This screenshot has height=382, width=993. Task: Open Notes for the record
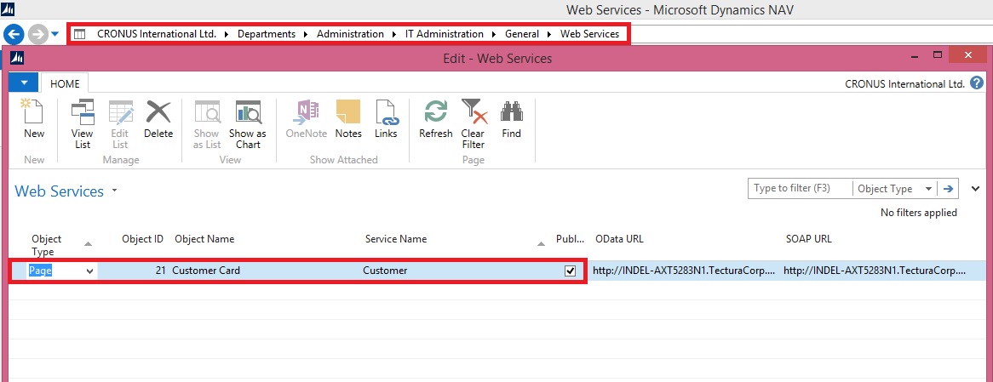point(347,119)
